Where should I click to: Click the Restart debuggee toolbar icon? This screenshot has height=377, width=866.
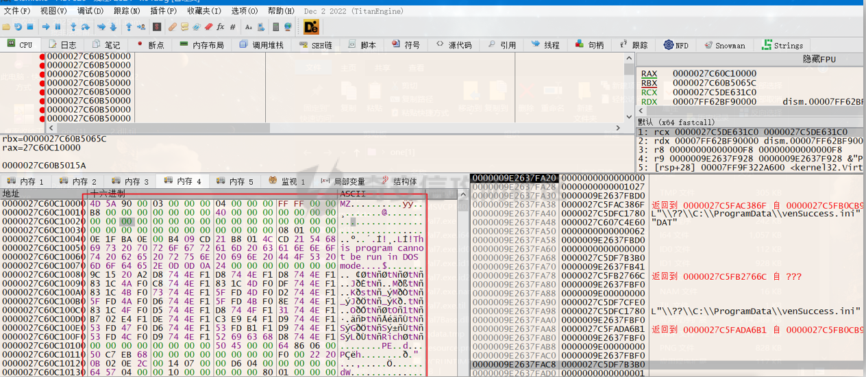(x=18, y=27)
